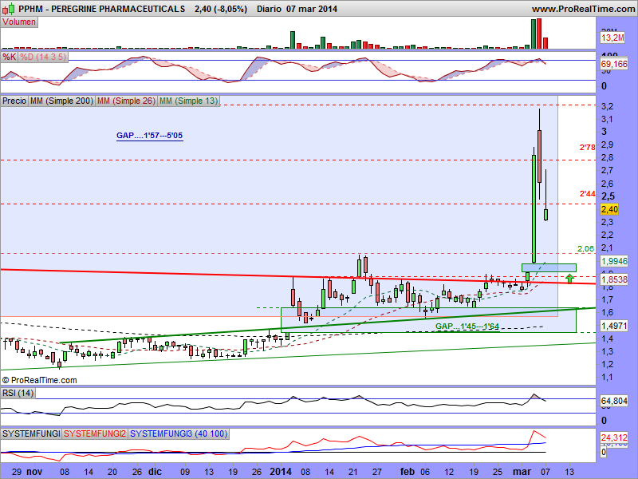Select the PPHM - PEREGRINE PHARMACEUTICALS title
Screen dimensions: 638x479
point(102,9)
